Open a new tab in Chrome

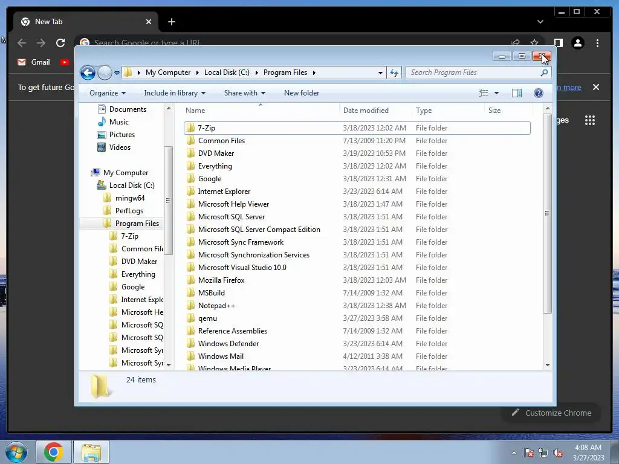pos(171,22)
